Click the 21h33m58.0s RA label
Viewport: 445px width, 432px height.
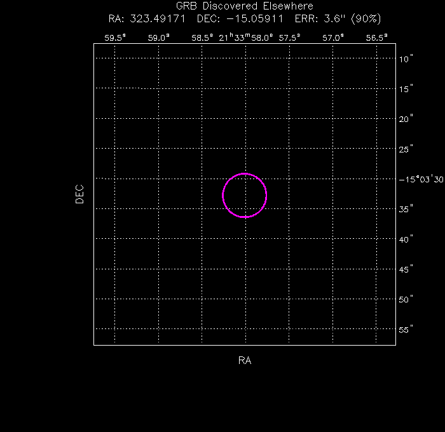(x=246, y=37)
